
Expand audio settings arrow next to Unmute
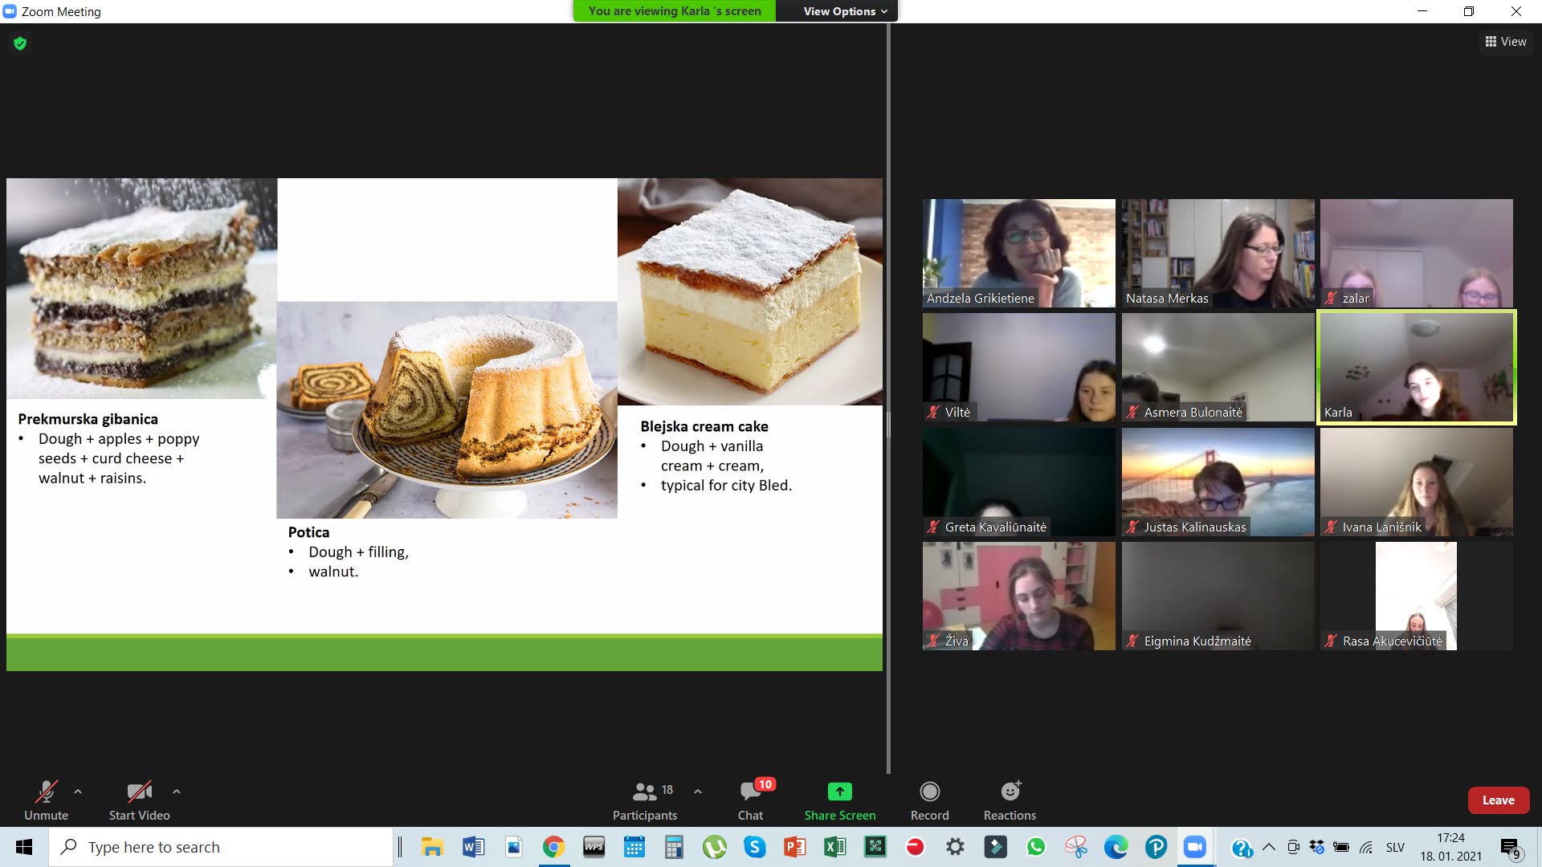click(78, 792)
